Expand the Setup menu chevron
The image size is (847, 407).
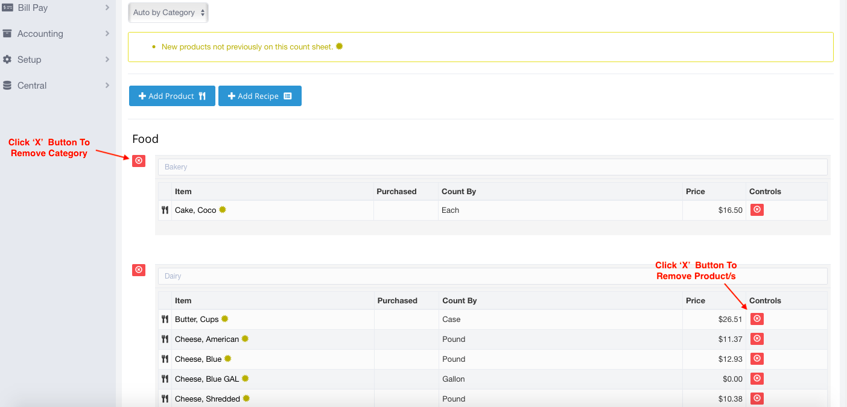(107, 60)
